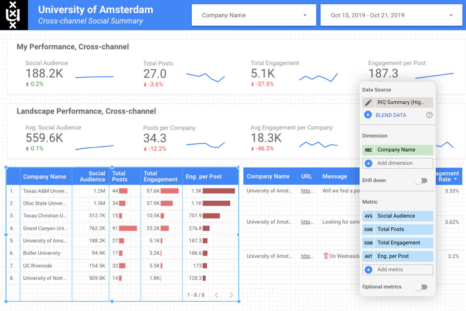Select the Total Engagement metric chip
The height and width of the screenshot is (311, 466).
(x=398, y=243)
